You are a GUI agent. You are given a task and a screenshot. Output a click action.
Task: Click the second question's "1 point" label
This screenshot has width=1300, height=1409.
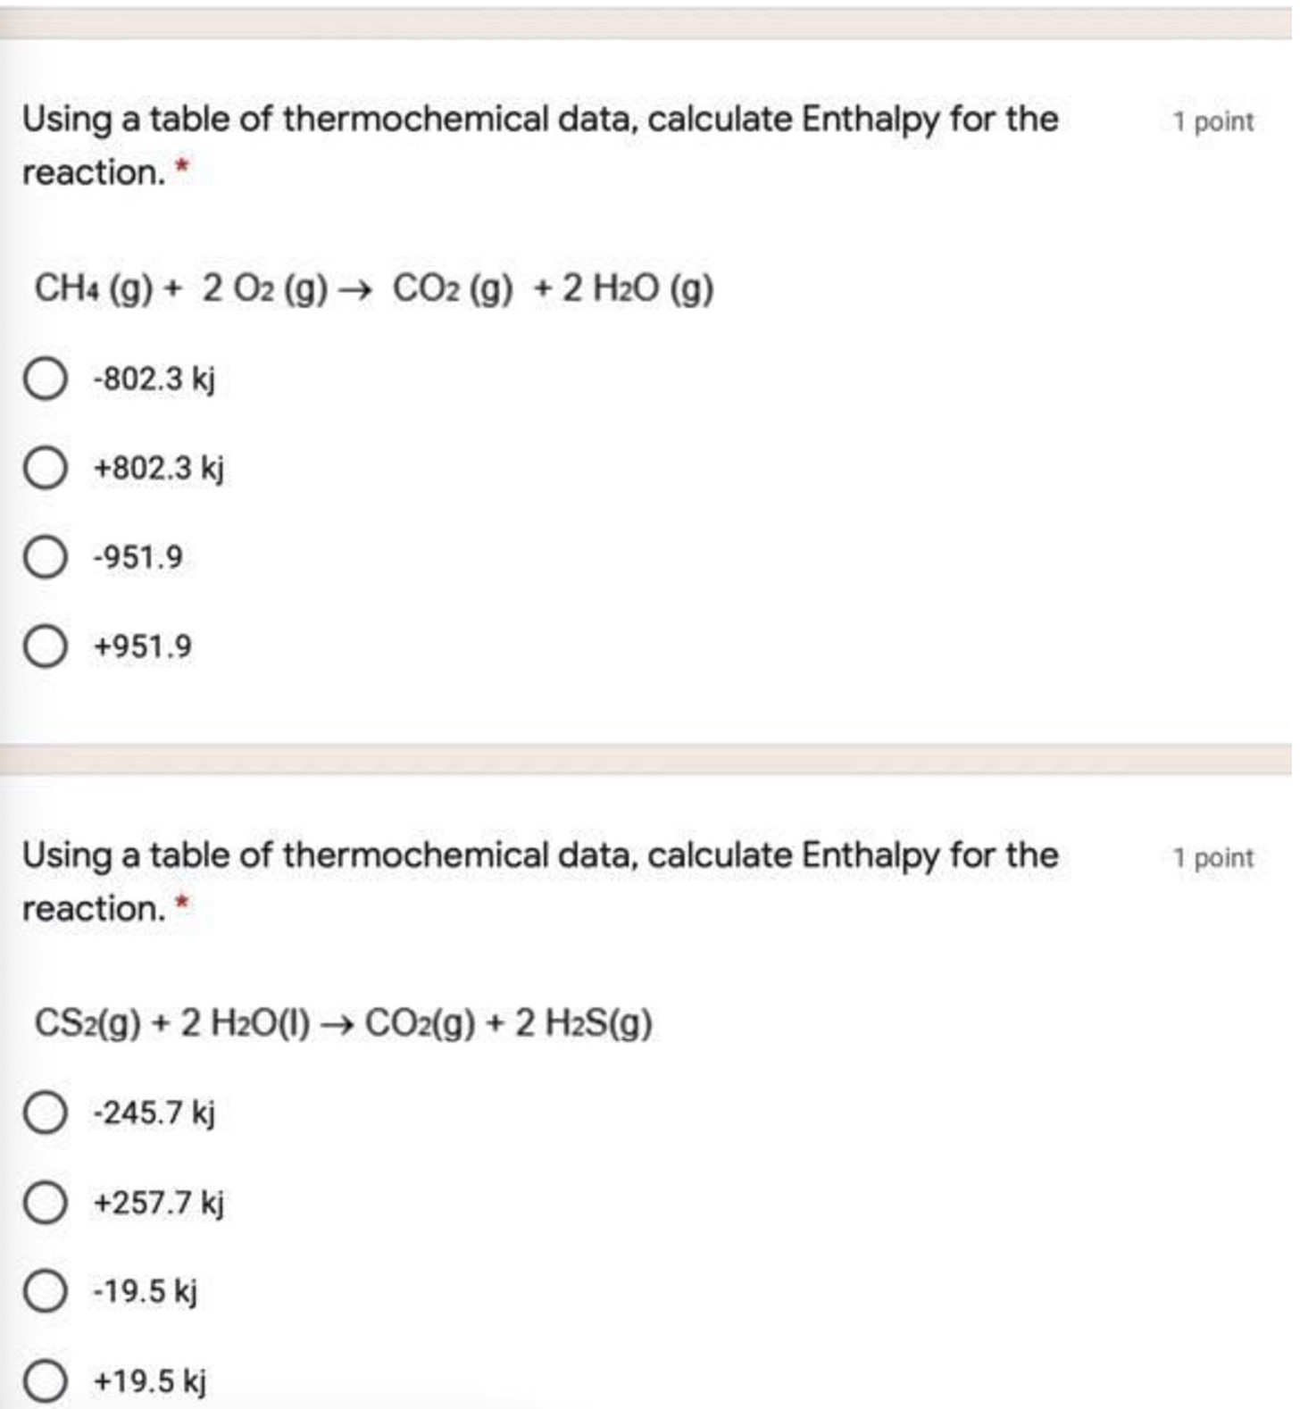coord(1212,858)
